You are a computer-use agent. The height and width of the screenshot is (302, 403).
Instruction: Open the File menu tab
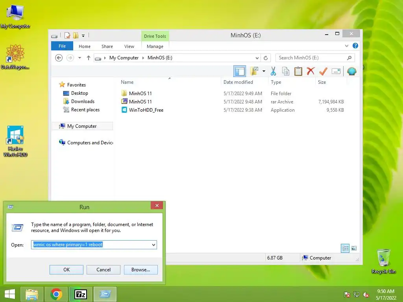coord(62,46)
